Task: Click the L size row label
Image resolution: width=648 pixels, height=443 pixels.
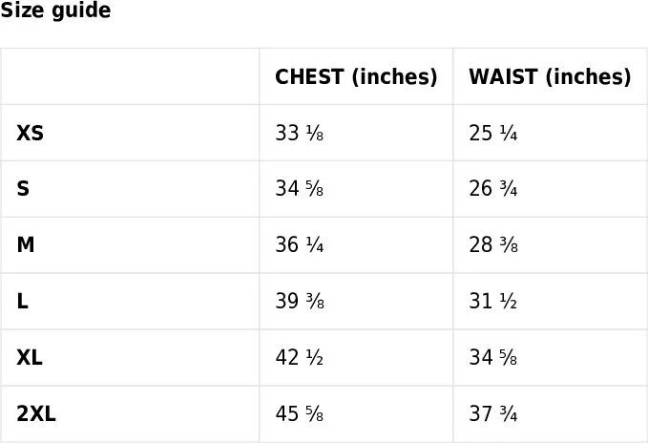Action: [x=22, y=302]
